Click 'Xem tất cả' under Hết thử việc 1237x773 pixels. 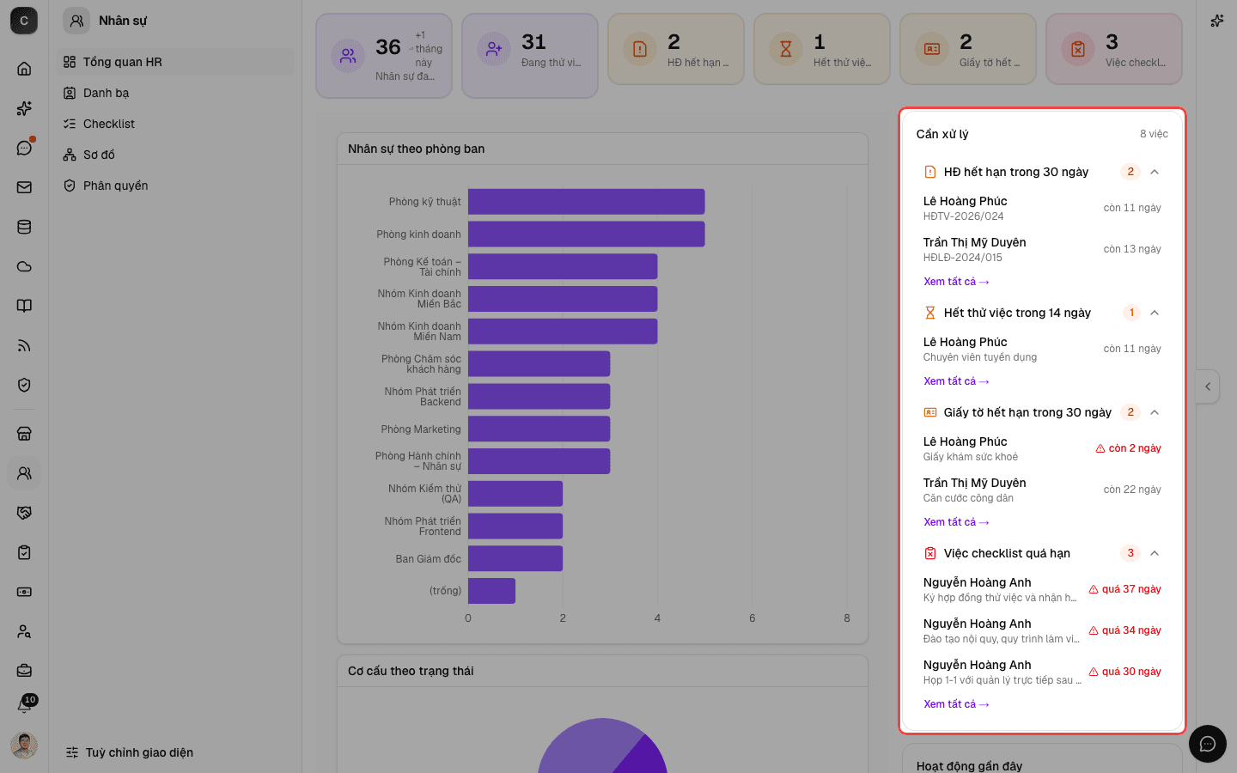pos(956,381)
